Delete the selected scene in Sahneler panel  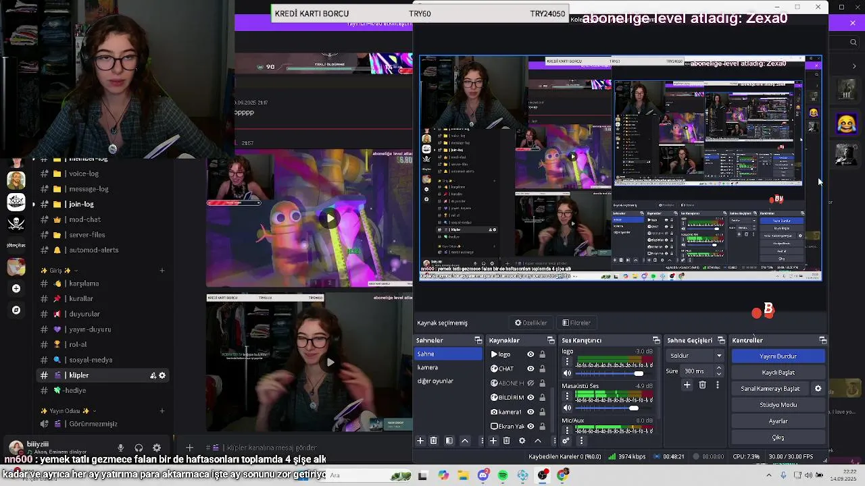click(x=434, y=441)
